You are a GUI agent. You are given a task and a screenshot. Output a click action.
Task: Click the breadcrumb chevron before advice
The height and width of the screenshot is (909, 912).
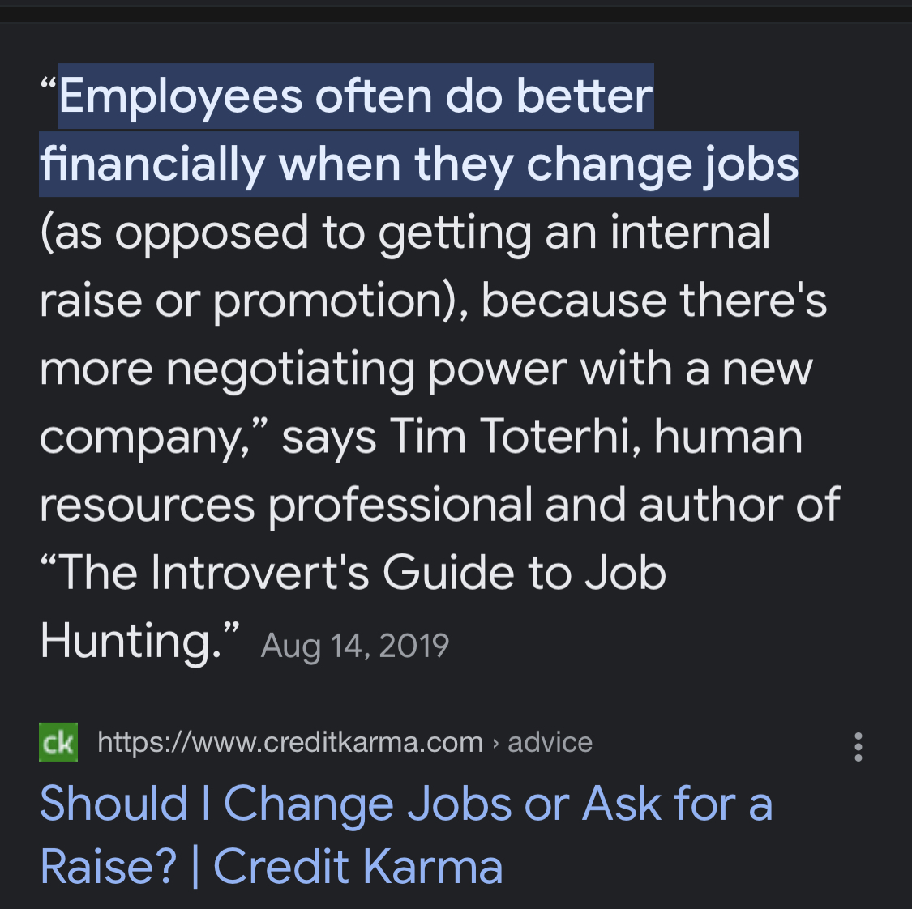point(495,744)
